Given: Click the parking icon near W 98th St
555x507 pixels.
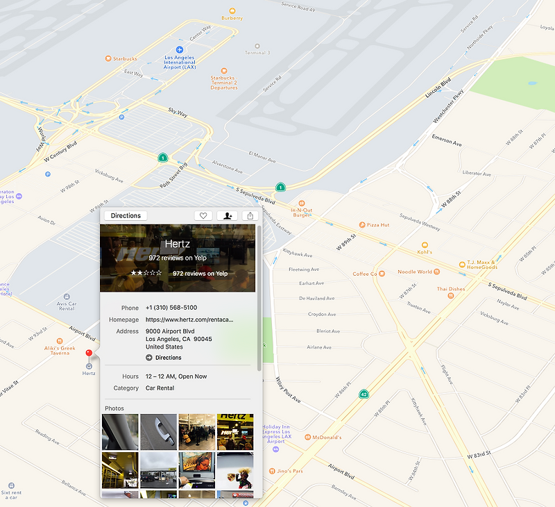Looking at the screenshot, I should (48, 174).
